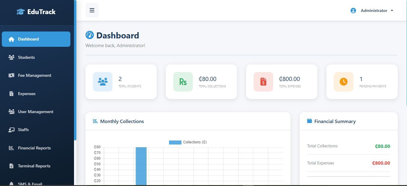Click the Expenses receipt icon
This screenshot has height=186, width=407.
[11, 94]
